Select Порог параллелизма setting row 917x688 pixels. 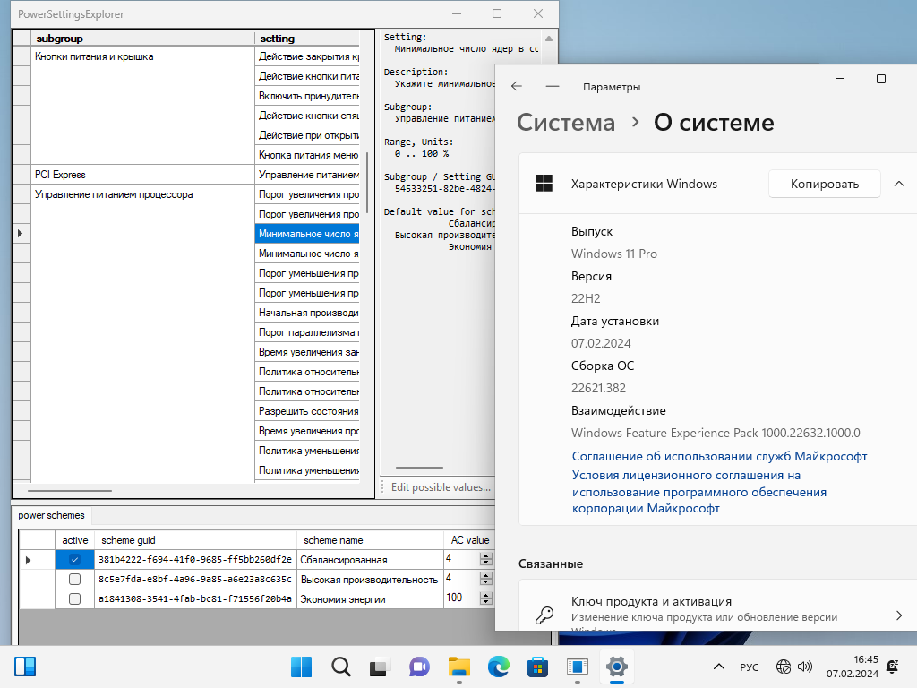coord(307,332)
